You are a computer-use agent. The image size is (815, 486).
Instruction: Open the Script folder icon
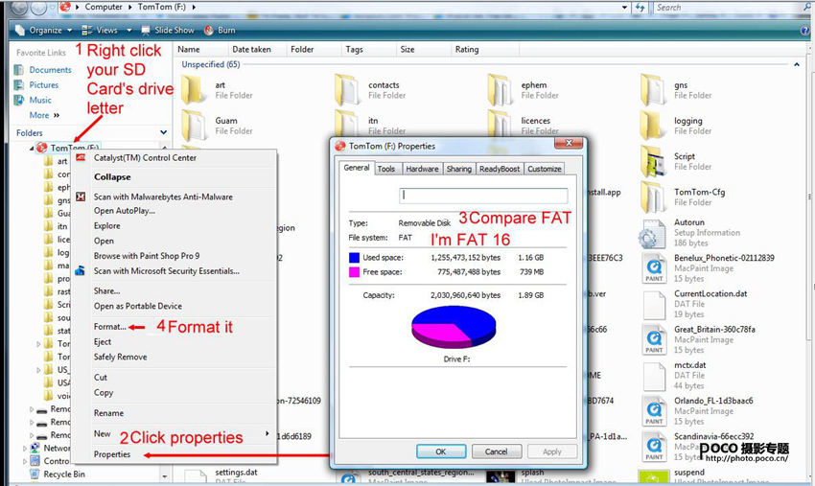pyautogui.click(x=653, y=161)
